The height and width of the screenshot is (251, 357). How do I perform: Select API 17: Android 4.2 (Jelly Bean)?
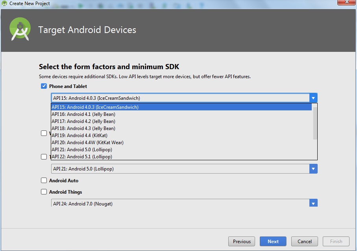pyautogui.click(x=181, y=121)
